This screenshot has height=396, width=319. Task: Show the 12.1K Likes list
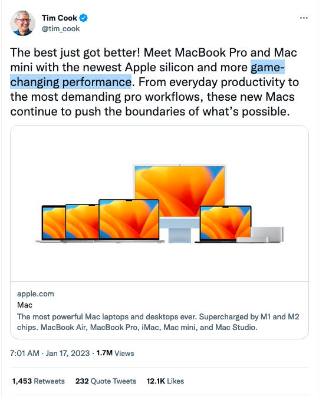(165, 381)
